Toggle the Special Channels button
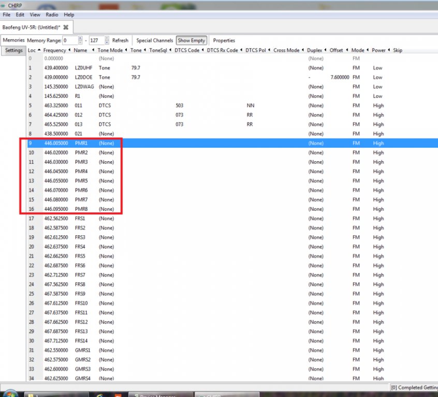Viewport: 438px width, 397px height. coord(154,40)
